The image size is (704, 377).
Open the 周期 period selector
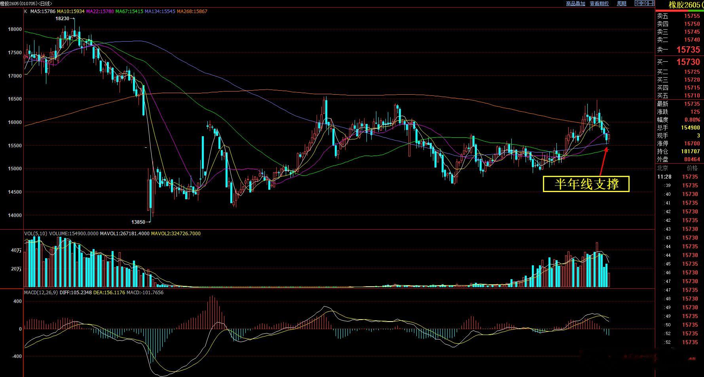(622, 4)
